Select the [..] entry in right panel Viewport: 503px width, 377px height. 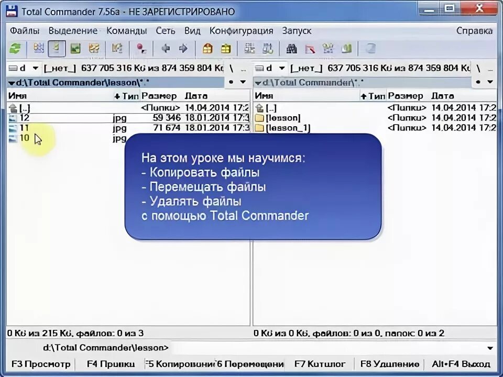tap(375, 108)
